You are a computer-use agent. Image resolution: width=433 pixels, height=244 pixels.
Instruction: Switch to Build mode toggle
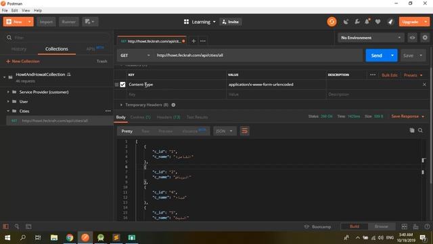[x=355, y=226]
